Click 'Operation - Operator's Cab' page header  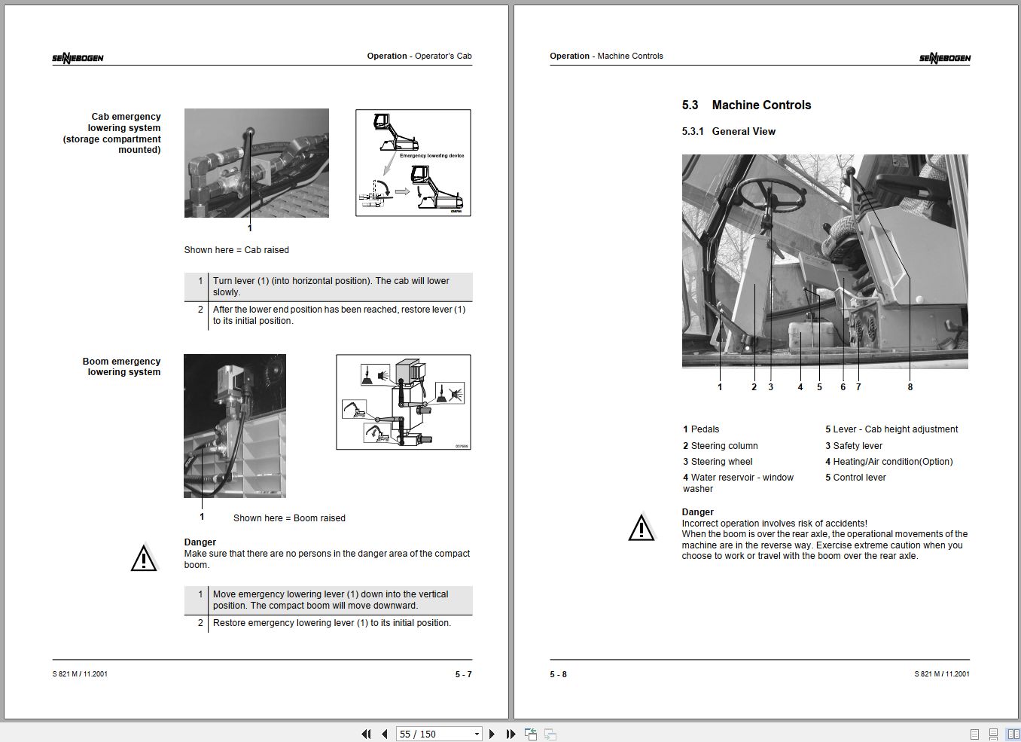(419, 56)
